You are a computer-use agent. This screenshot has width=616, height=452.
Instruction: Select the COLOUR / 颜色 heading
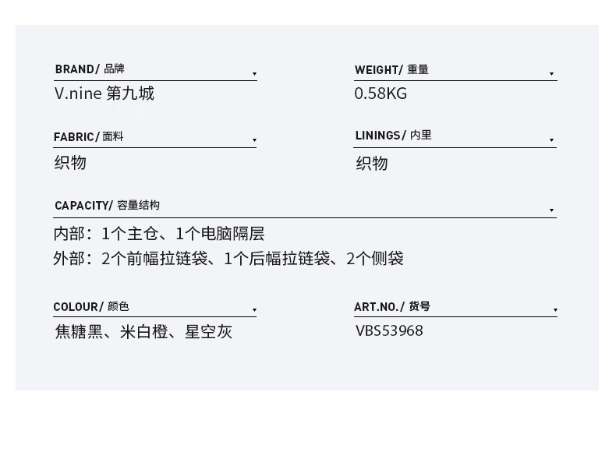pos(91,306)
